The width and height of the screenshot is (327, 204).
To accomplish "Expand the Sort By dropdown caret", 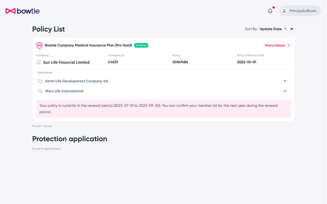I will (292, 29).
